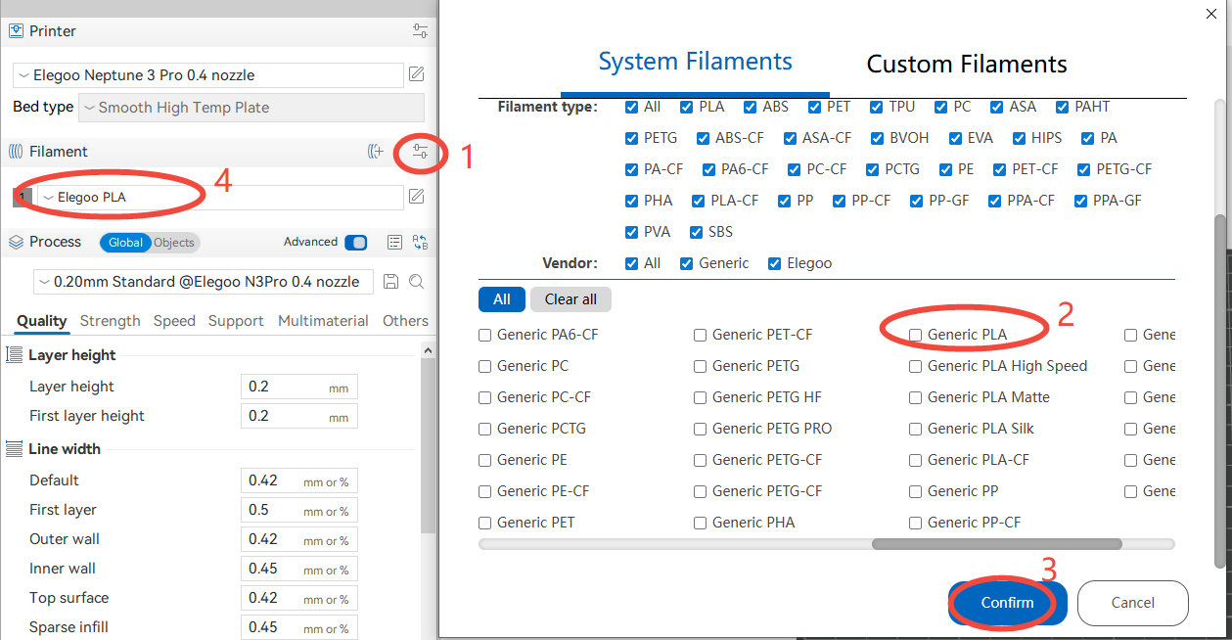Click edit icon beside Elegoo Neptune printer preset
This screenshot has width=1232, height=640.
click(416, 75)
